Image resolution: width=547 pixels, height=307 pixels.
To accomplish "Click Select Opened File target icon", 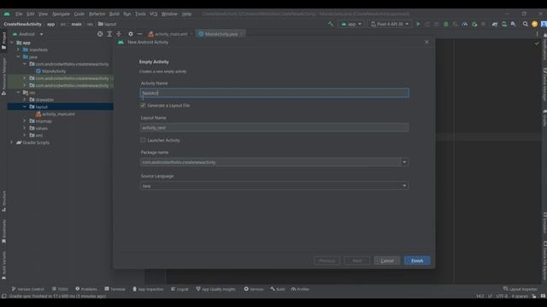I will click(100, 34).
